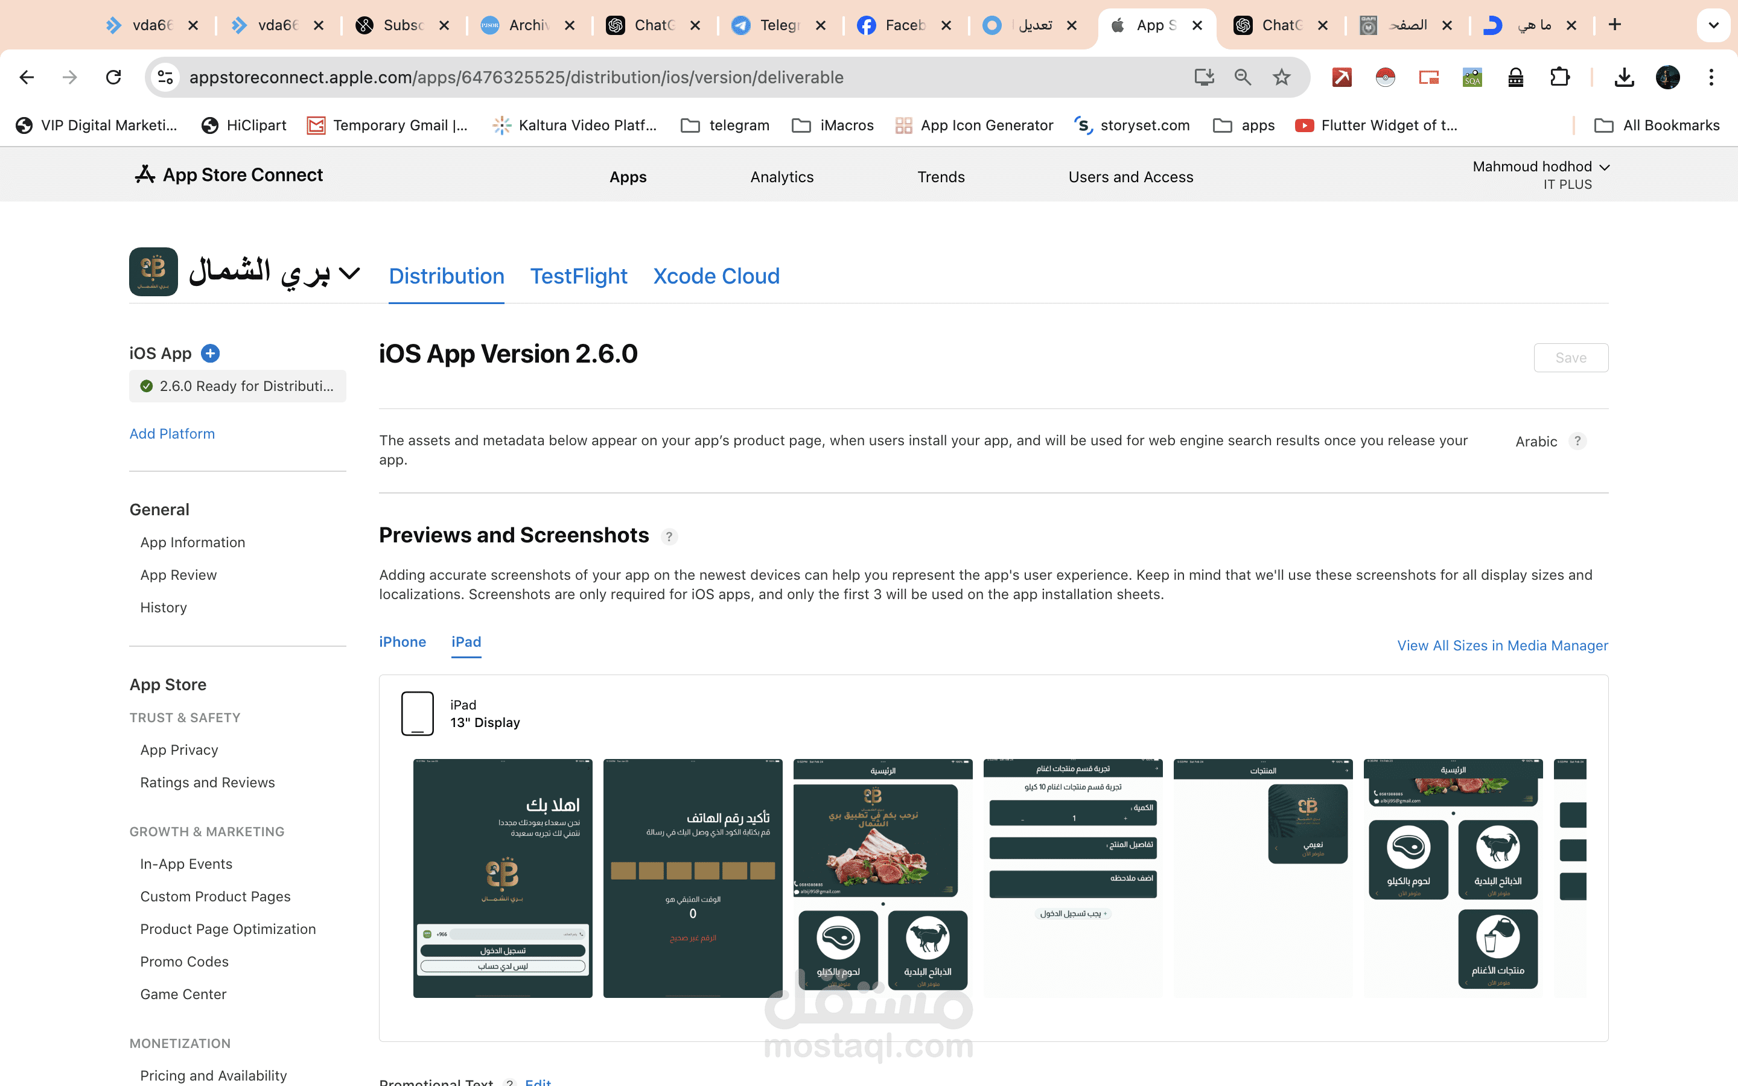Viewport: 1738px width, 1086px height.
Task: Open the site information icon in the URL bar
Action: (166, 77)
